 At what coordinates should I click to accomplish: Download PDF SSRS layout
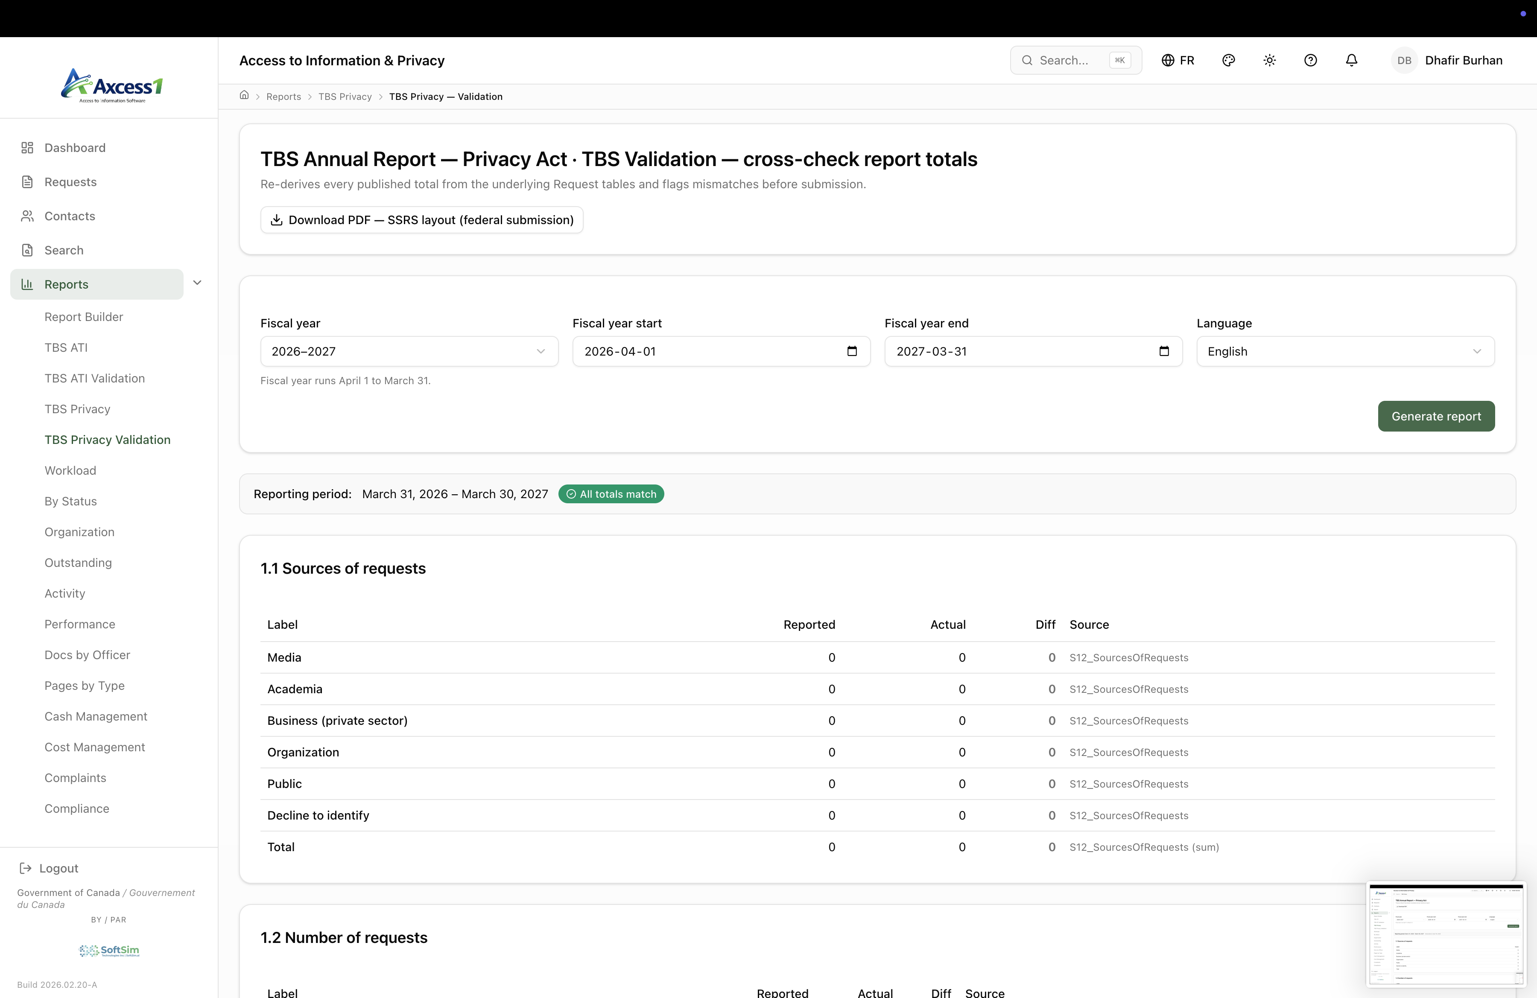[422, 220]
